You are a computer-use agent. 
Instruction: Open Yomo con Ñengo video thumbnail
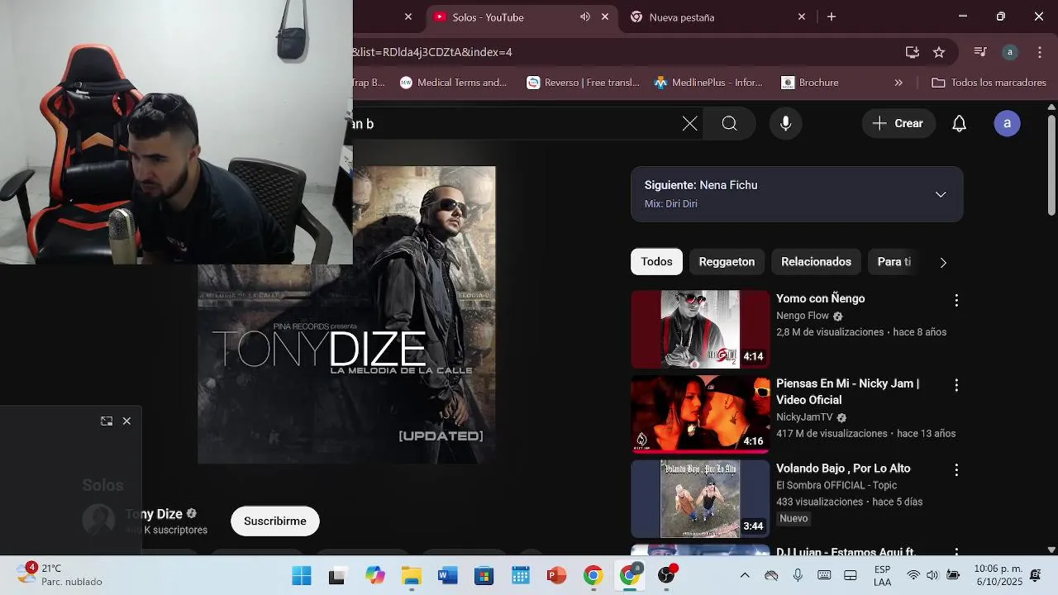pyautogui.click(x=700, y=329)
